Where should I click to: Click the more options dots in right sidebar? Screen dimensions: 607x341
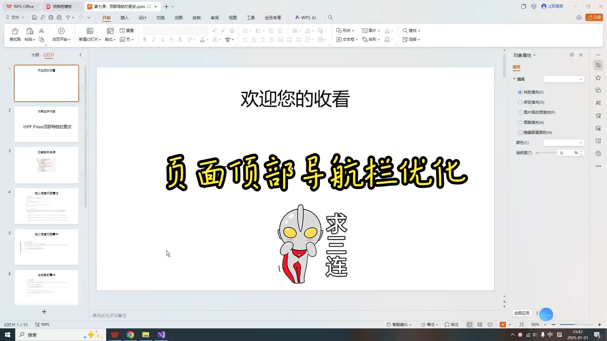pos(598,166)
